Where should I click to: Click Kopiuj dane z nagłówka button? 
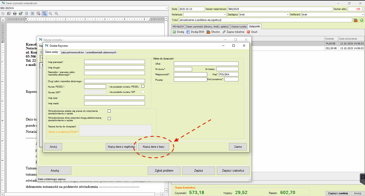(x=121, y=147)
